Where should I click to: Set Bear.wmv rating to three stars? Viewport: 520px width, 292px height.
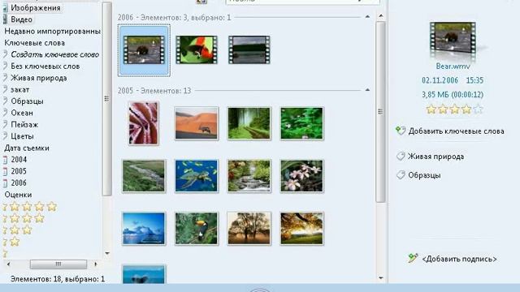click(x=454, y=109)
